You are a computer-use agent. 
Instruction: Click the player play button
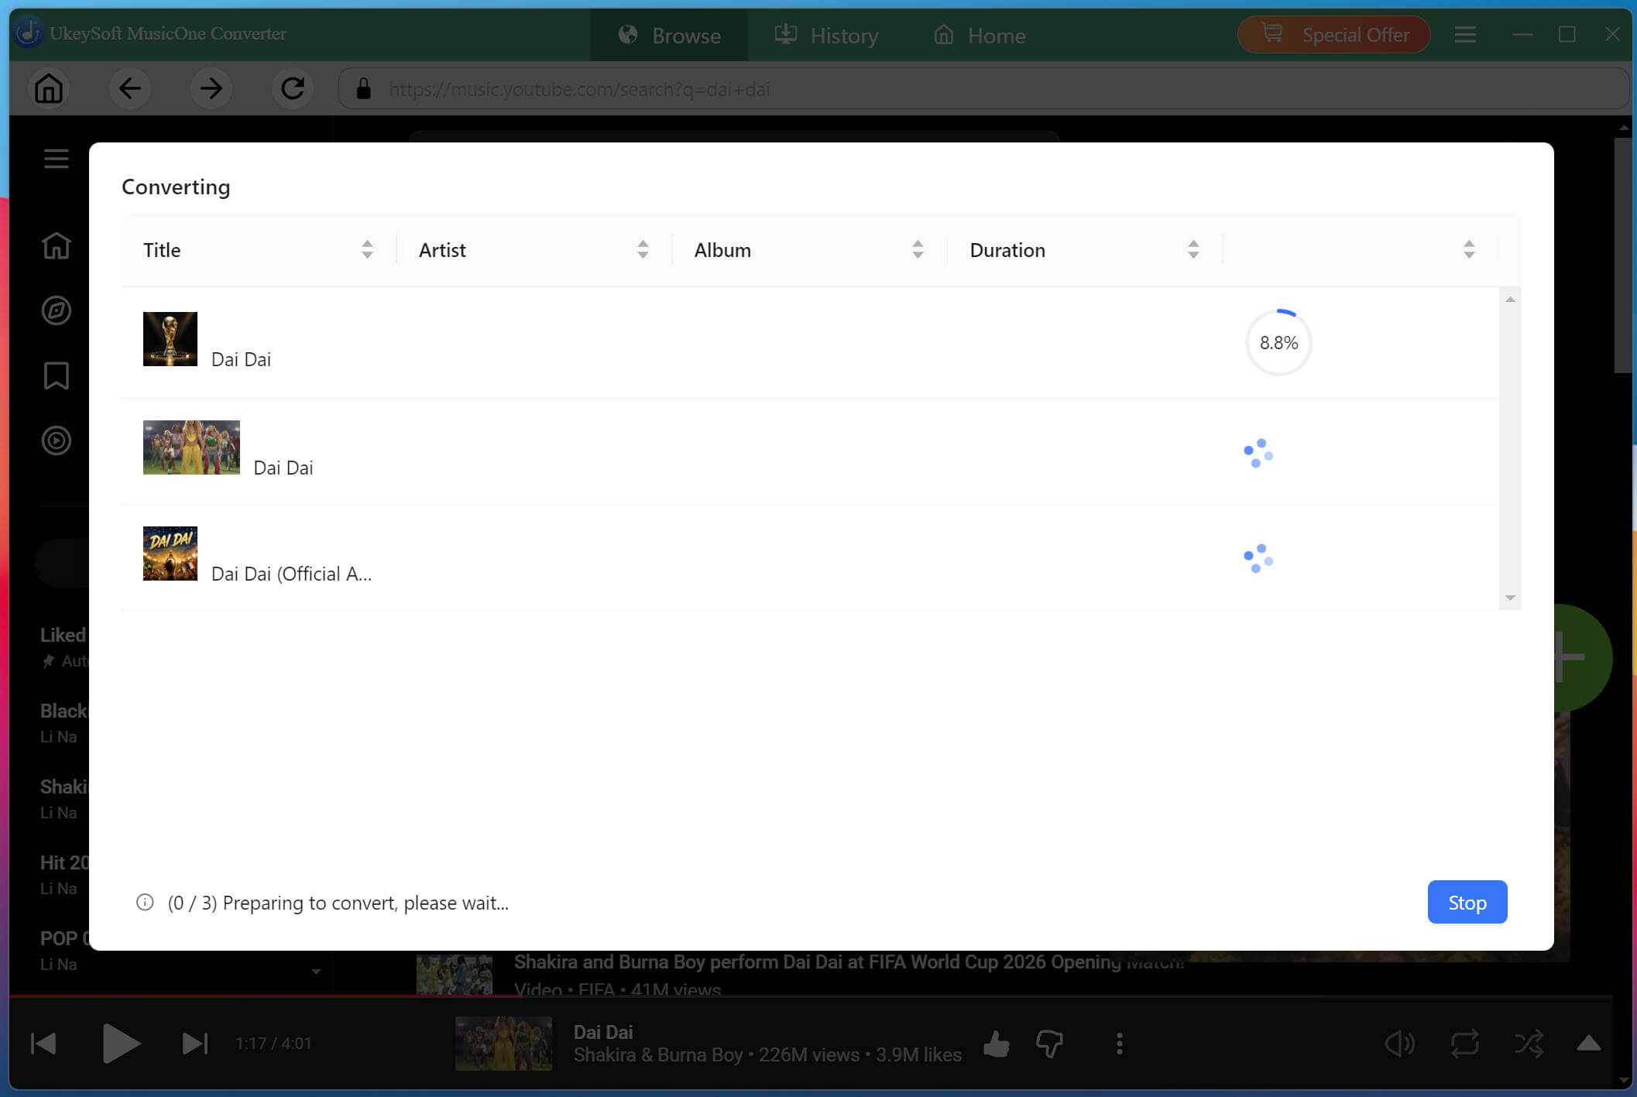(122, 1044)
